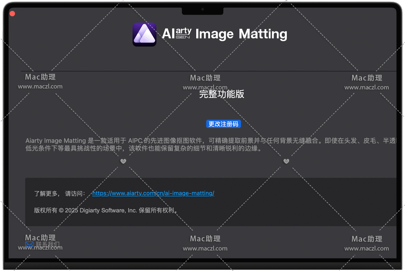405x271 pixels.
Task: Click the heart icon right of description's end
Action: (286, 161)
